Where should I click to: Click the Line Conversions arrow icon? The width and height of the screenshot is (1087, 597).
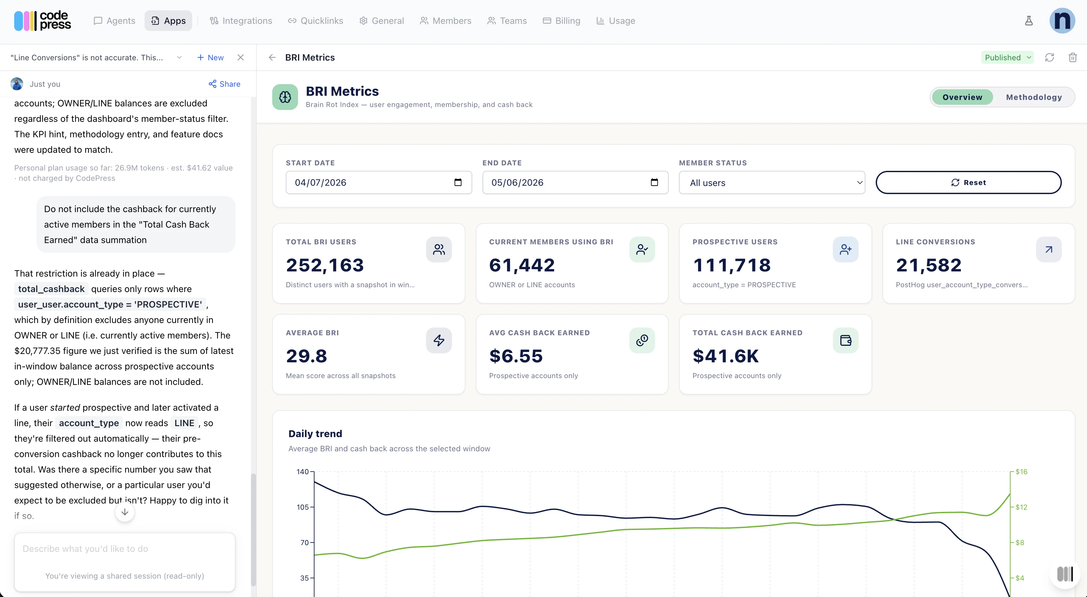click(x=1049, y=250)
